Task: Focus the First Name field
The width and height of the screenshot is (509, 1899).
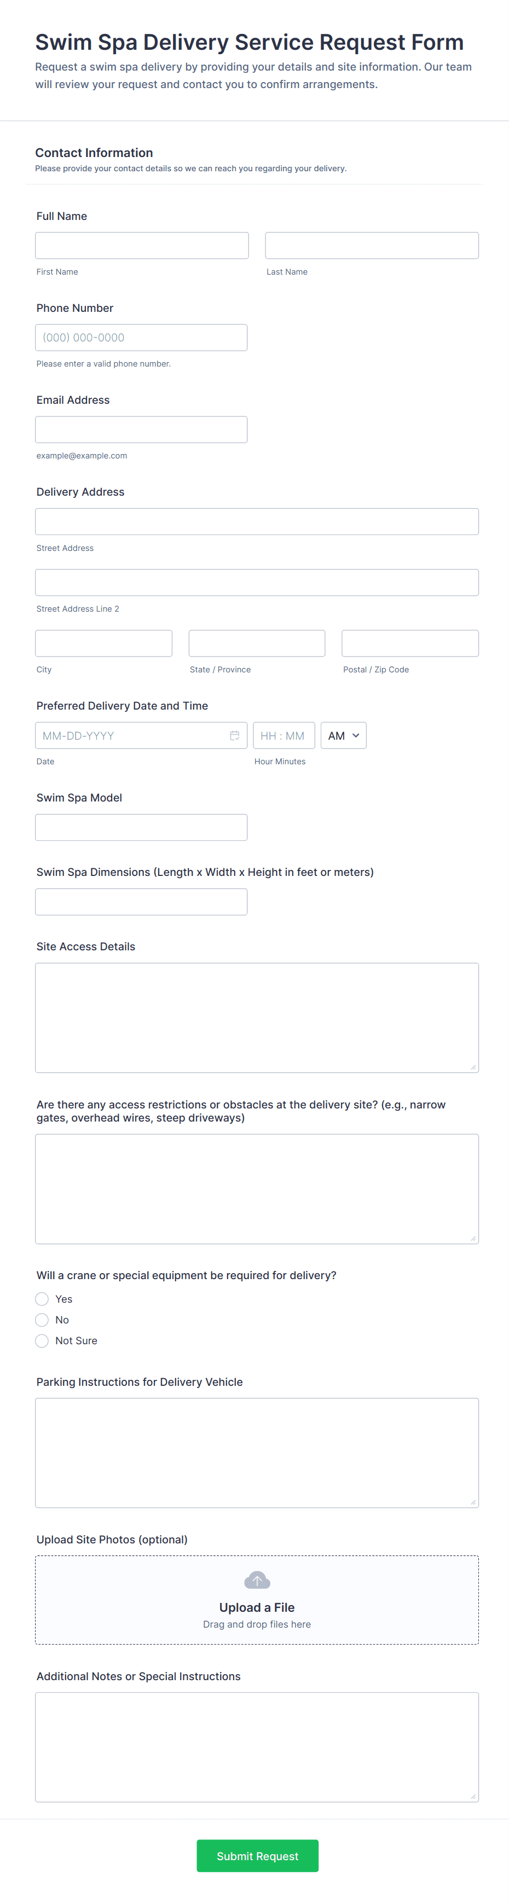Action: point(142,246)
